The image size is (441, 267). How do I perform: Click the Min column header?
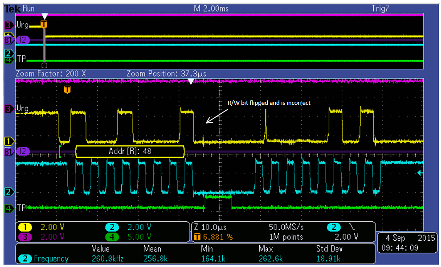(207, 249)
